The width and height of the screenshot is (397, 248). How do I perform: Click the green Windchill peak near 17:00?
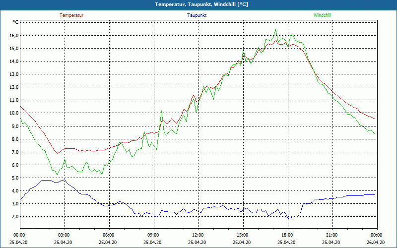pyautogui.click(x=275, y=30)
